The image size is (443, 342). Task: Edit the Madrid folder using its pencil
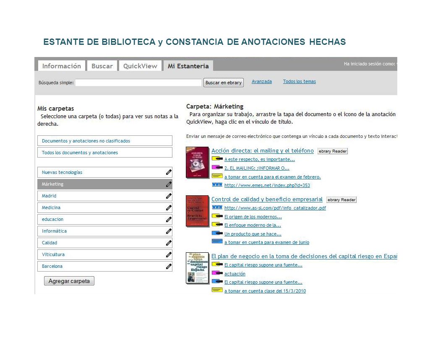point(169,196)
